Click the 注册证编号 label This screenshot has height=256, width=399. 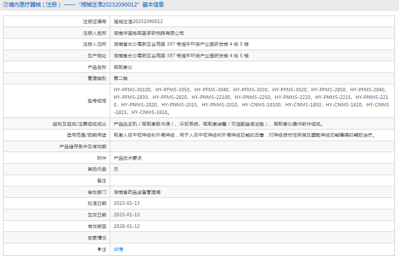[95, 22]
